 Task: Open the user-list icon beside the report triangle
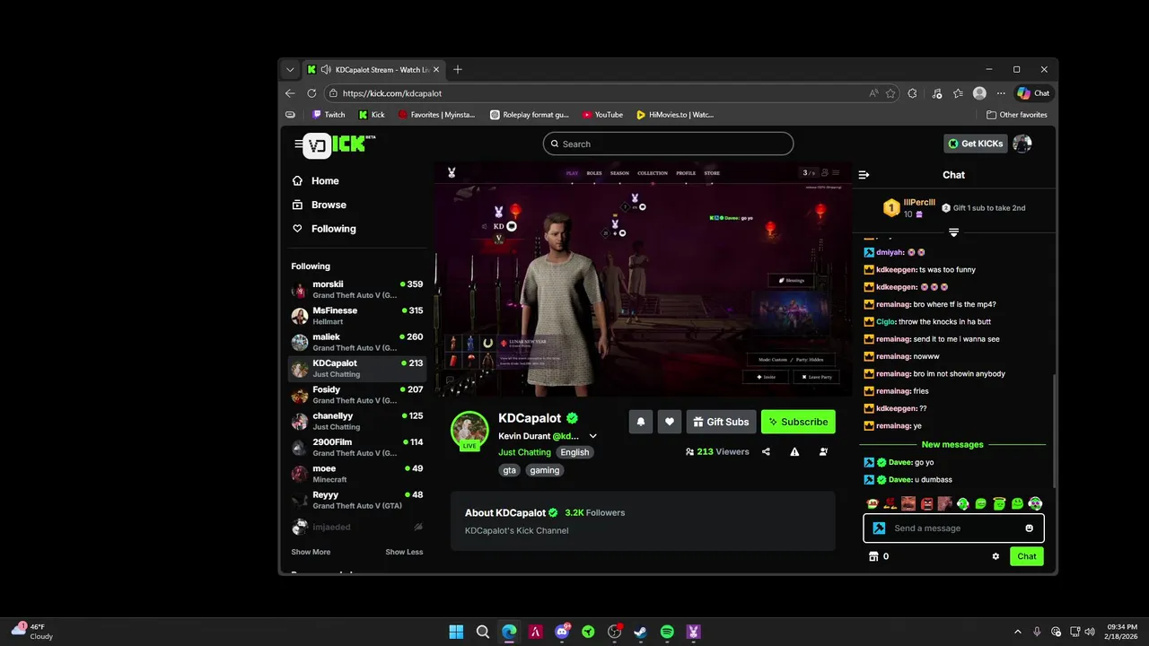[823, 452]
